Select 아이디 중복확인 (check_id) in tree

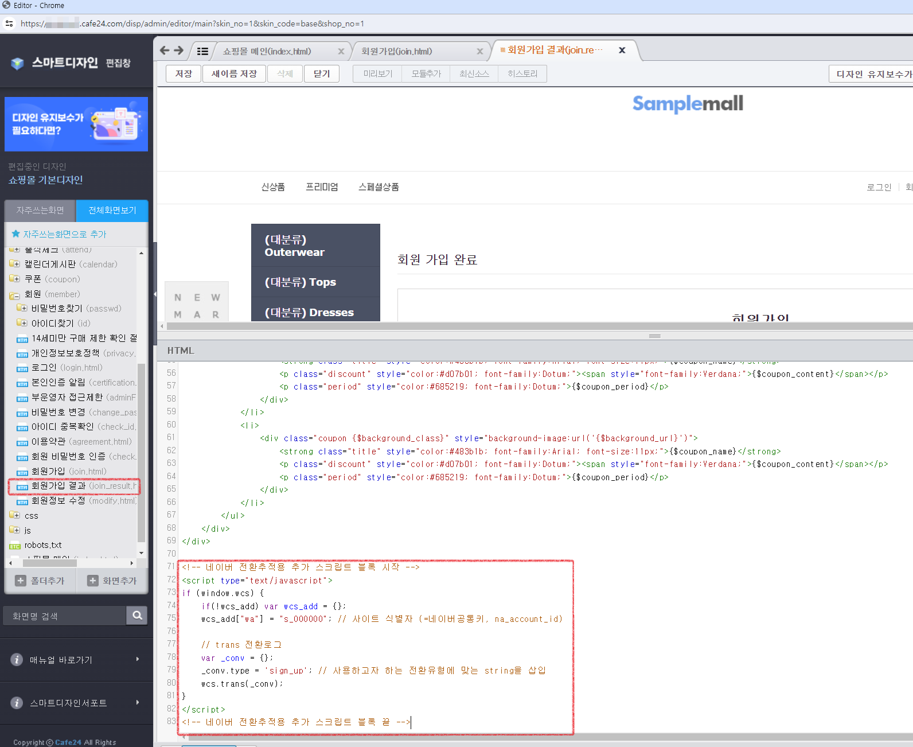tap(84, 427)
